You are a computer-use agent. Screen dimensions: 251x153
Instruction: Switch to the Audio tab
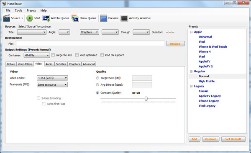coord(49,64)
